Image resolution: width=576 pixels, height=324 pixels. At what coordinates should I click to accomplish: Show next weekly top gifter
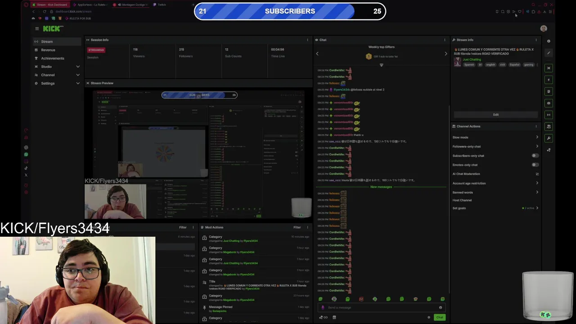pyautogui.click(x=446, y=54)
